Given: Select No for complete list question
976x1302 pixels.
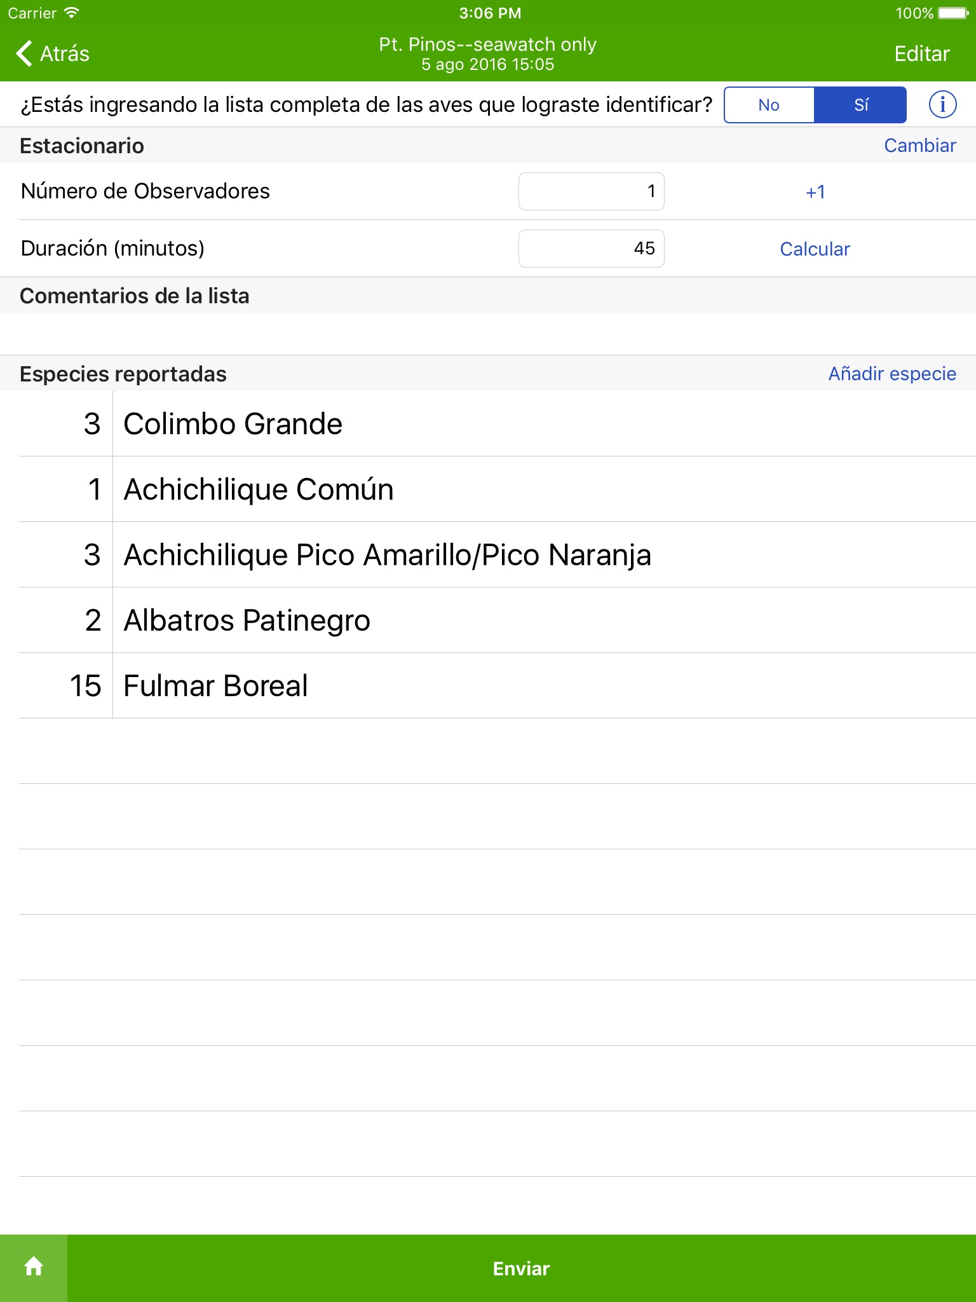Looking at the screenshot, I should click(769, 105).
